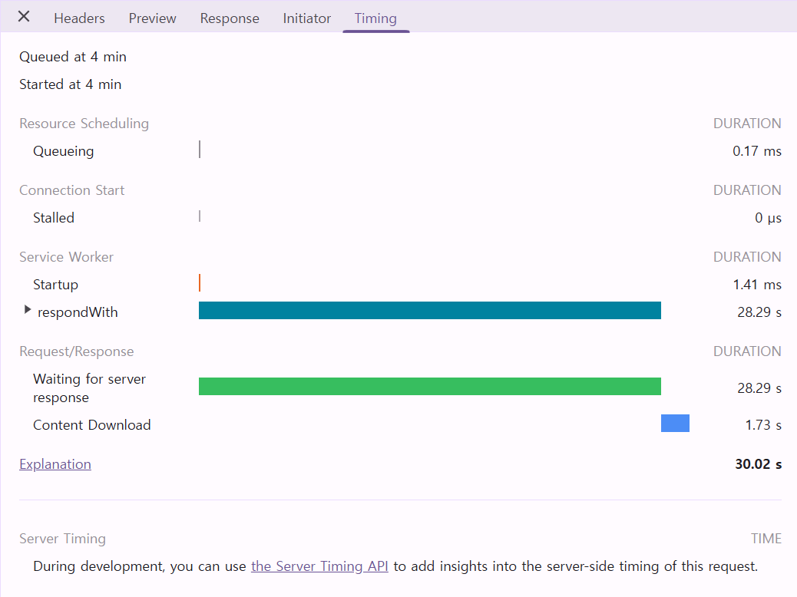Viewport: 797px width, 597px height.
Task: Click the Stalled timing marker
Action: click(x=200, y=216)
